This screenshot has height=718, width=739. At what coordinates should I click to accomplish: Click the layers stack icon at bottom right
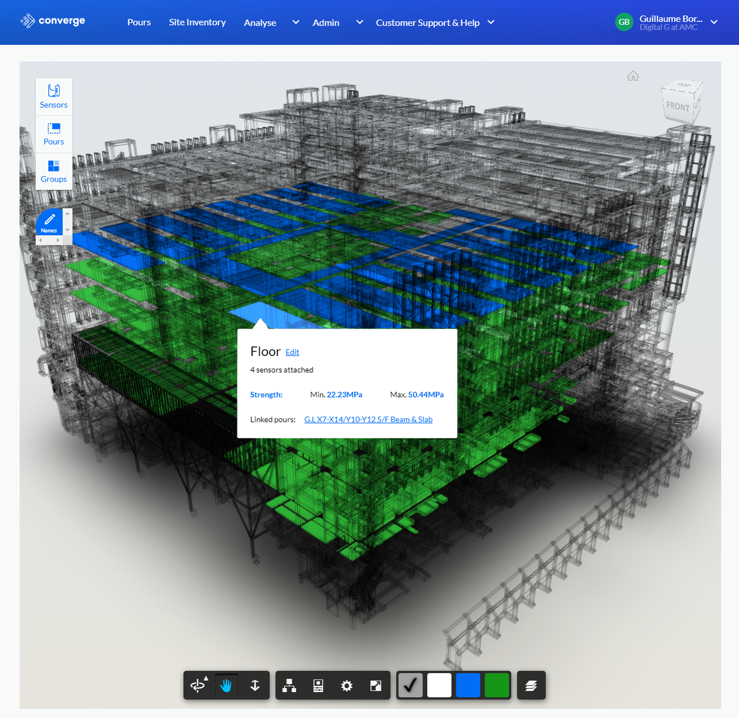tap(531, 685)
